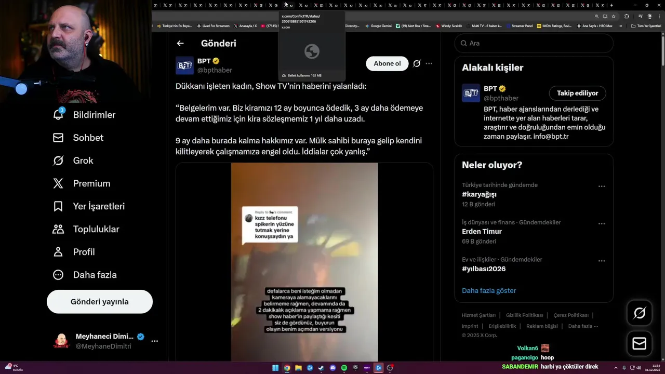Screen dimensions: 665x374
Task: Click the Gönderi yayınla button
Action: (100, 302)
